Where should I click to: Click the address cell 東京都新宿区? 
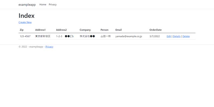point(43,36)
